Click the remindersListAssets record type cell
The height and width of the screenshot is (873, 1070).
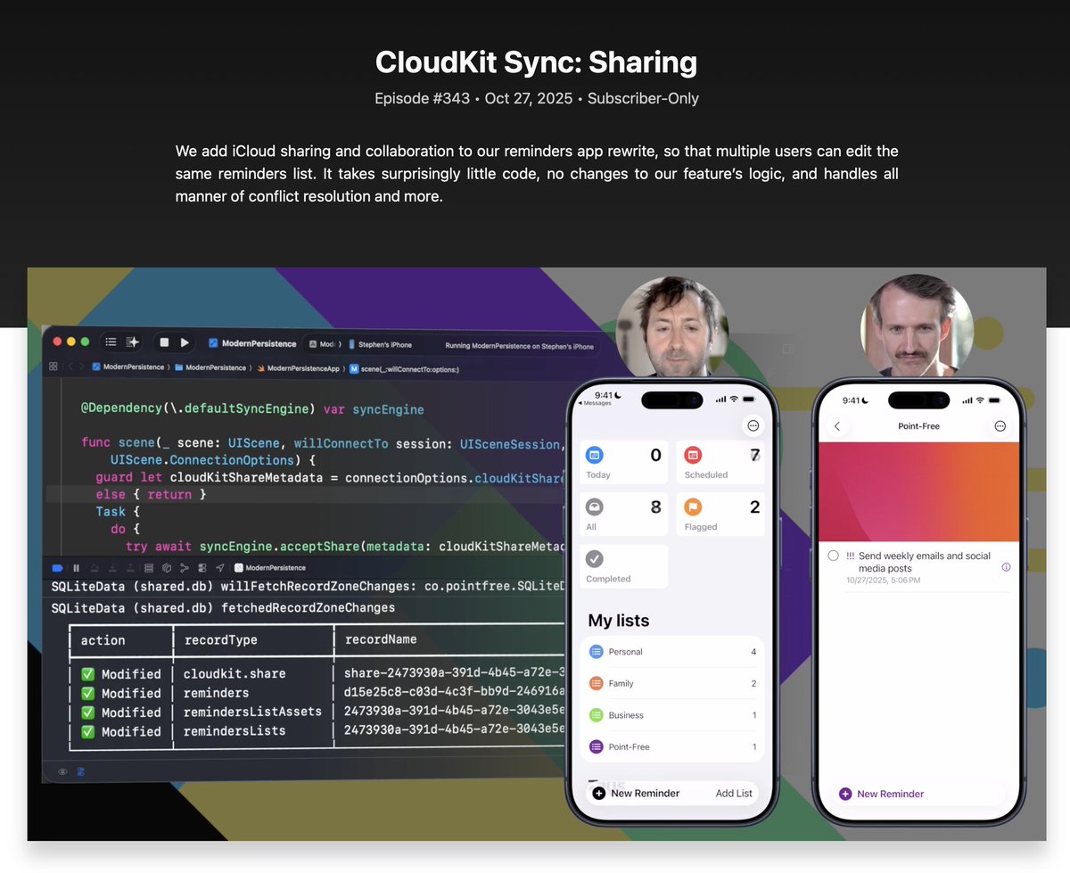(x=252, y=712)
